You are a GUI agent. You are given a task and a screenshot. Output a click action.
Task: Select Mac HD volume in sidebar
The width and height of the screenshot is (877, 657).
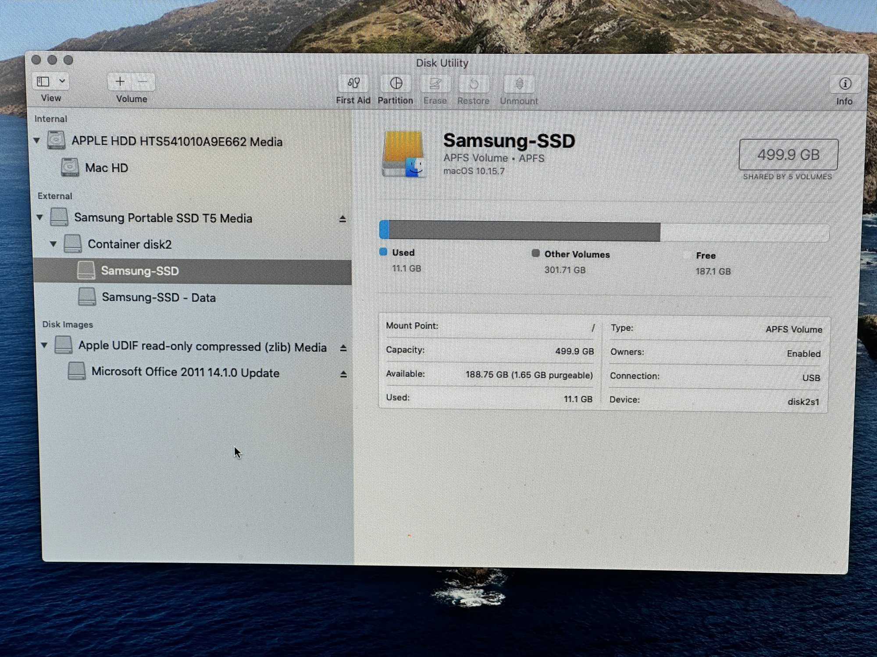click(x=107, y=168)
